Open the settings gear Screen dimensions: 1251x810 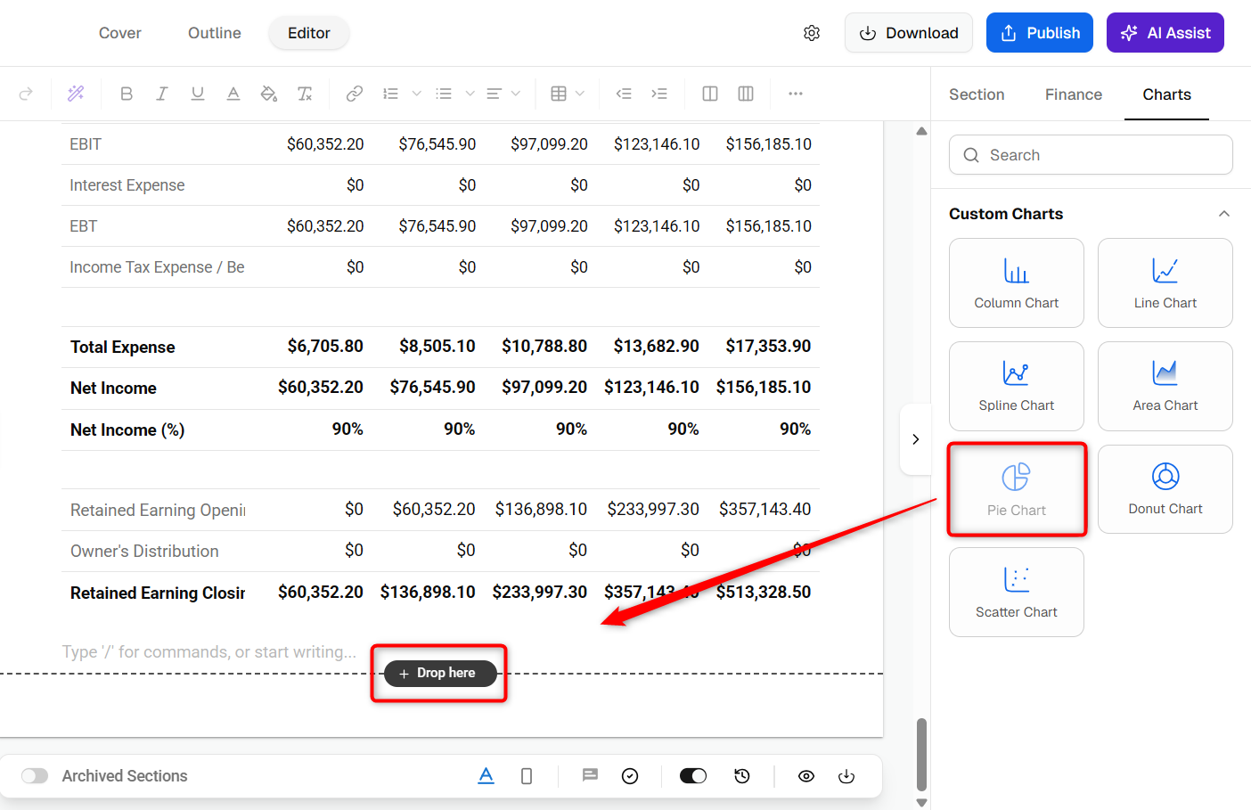pos(812,33)
